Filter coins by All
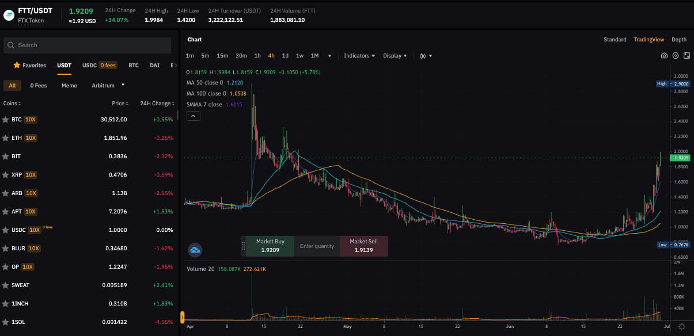The height and width of the screenshot is (336, 694). [x=12, y=85]
